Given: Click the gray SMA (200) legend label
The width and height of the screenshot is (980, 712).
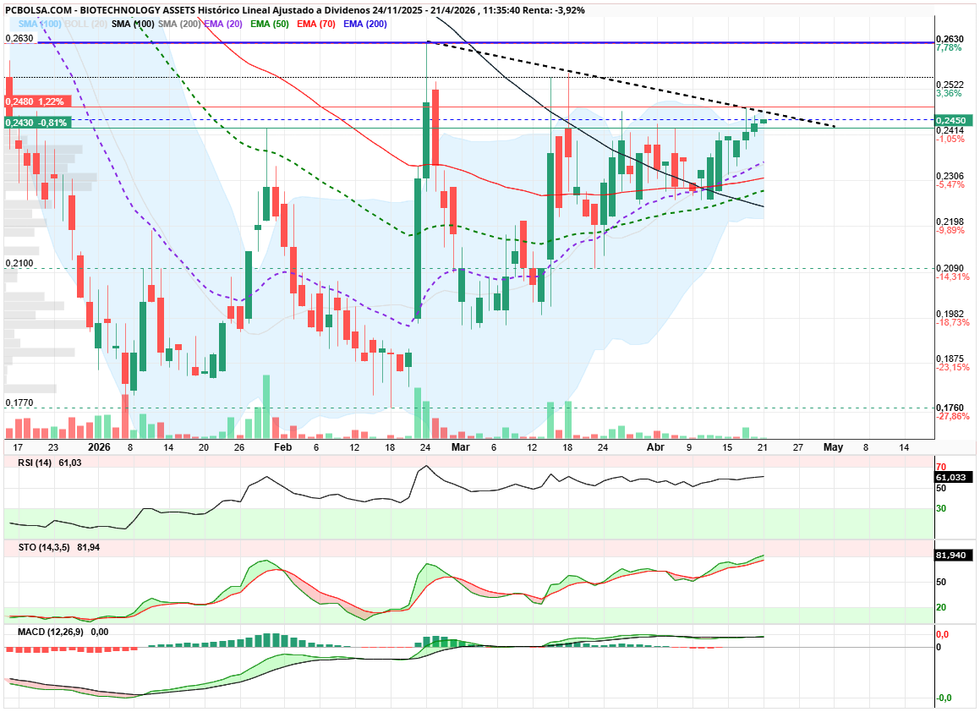Looking at the screenshot, I should click(x=179, y=24).
